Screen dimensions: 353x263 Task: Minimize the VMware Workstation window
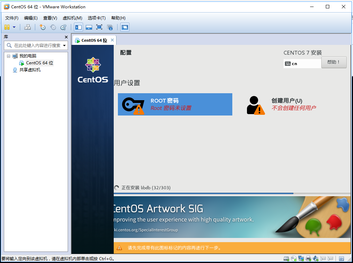[312, 7]
